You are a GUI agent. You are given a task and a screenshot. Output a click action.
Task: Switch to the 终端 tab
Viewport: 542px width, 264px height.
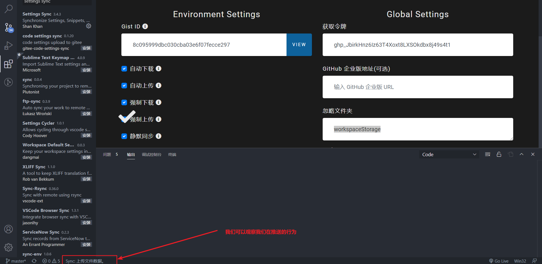(172, 155)
